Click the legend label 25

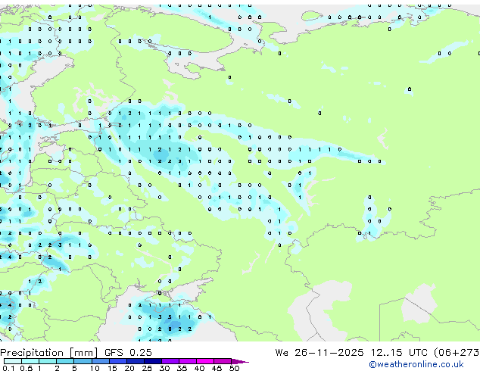pos(147,368)
